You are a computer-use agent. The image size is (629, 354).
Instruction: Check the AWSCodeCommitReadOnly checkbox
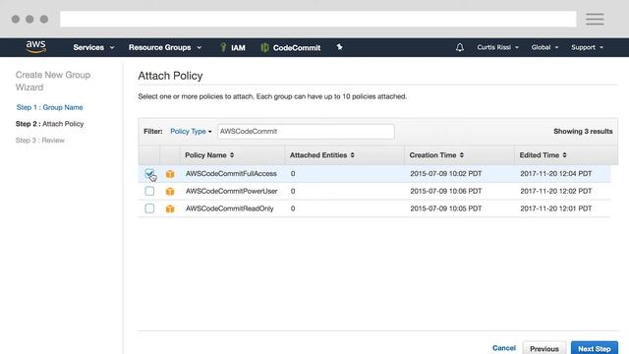click(149, 208)
